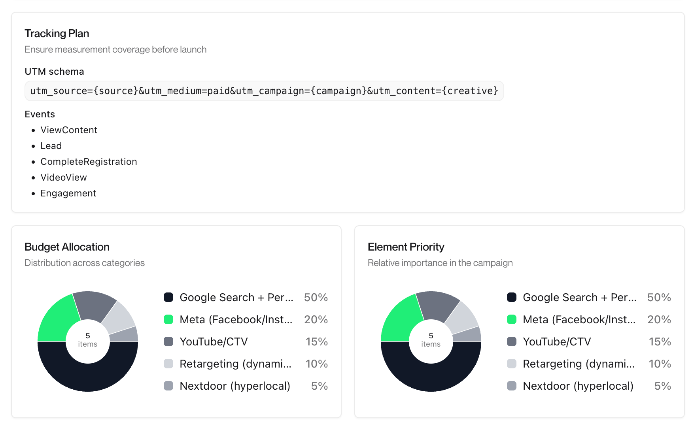This screenshot has height=430, width=692.
Task: Click Retargeting legend label in Element Priority
Action: tap(579, 364)
